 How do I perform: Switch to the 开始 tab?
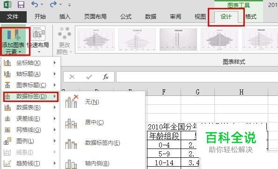[40, 17]
